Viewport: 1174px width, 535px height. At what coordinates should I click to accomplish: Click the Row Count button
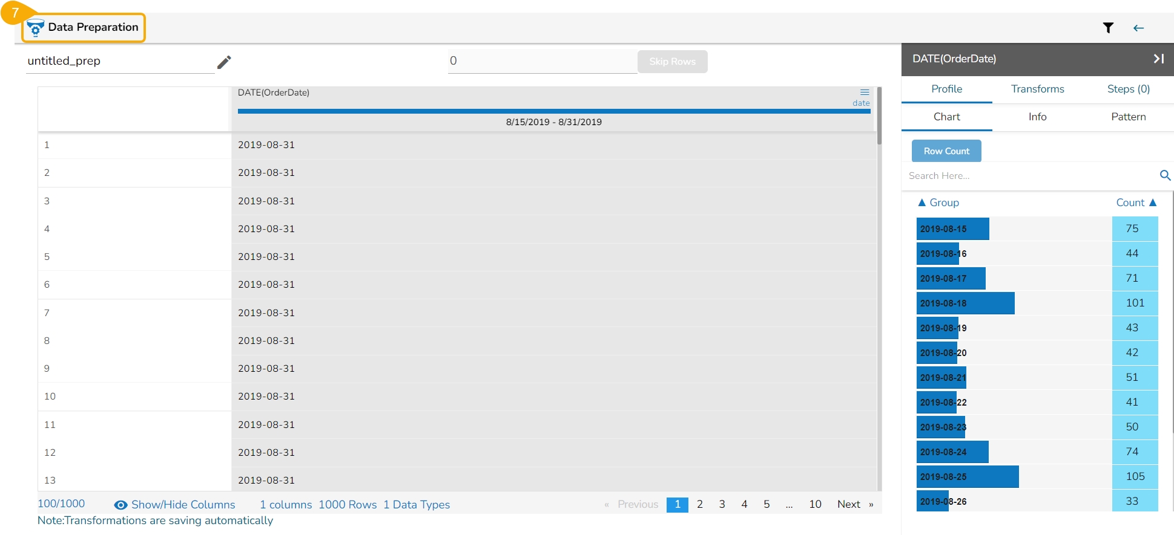(946, 151)
